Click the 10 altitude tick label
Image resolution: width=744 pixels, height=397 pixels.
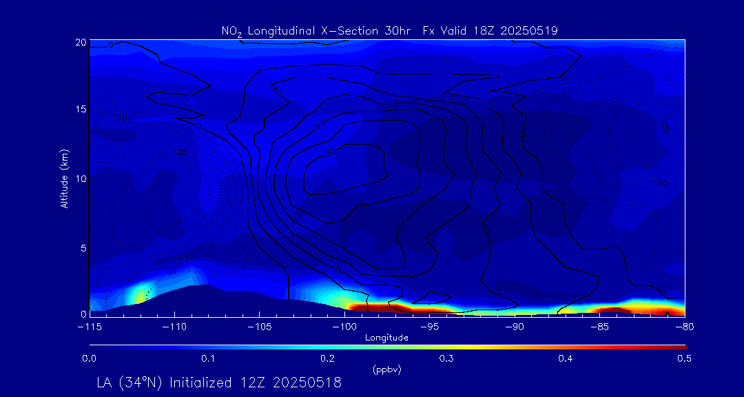(80, 179)
